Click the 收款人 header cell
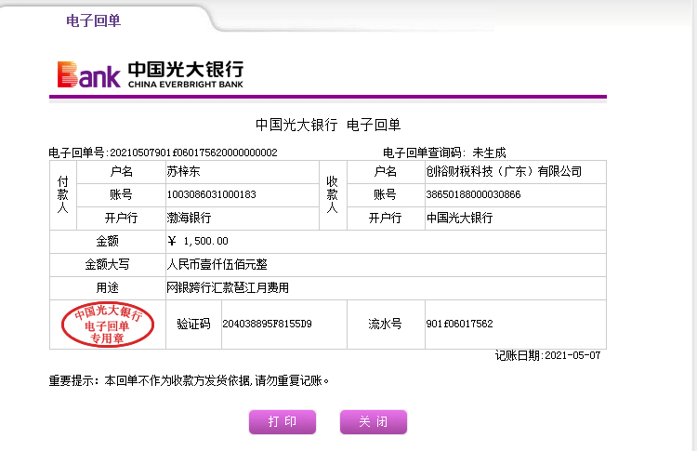 pyautogui.click(x=333, y=194)
